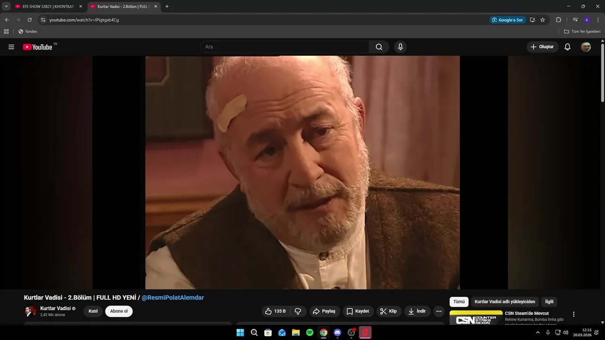Open the CSN Counter Strike Nexon ad thumbnail
Viewport: 605px width, 340px height.
[x=476, y=317]
